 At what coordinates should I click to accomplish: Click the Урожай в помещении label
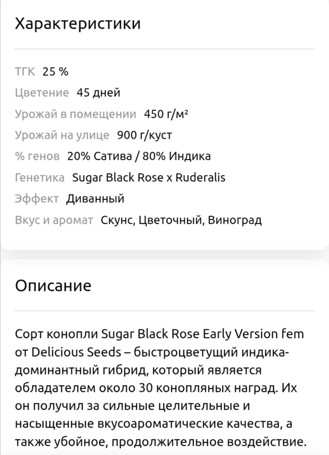pyautogui.click(x=75, y=114)
